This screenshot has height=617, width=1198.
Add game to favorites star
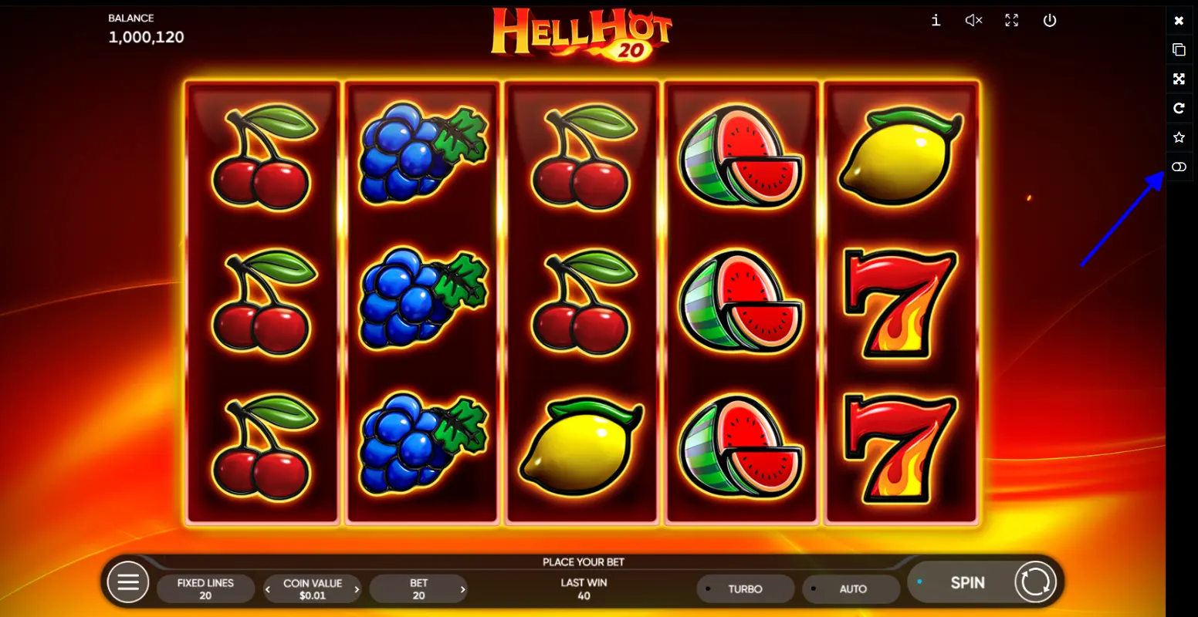[x=1179, y=137]
